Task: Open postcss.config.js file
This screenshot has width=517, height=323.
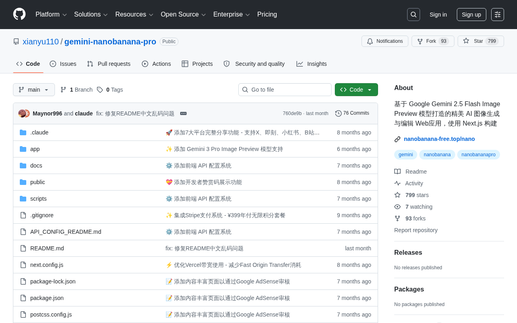Action: point(51,315)
